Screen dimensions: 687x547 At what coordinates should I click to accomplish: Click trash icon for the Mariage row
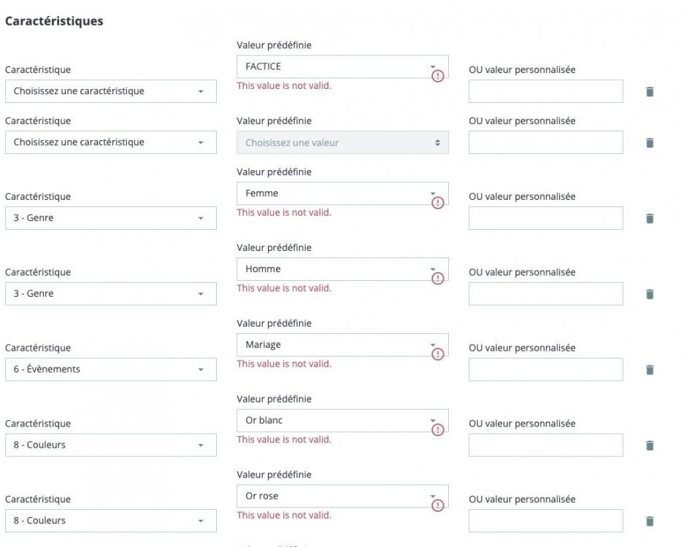pos(649,370)
